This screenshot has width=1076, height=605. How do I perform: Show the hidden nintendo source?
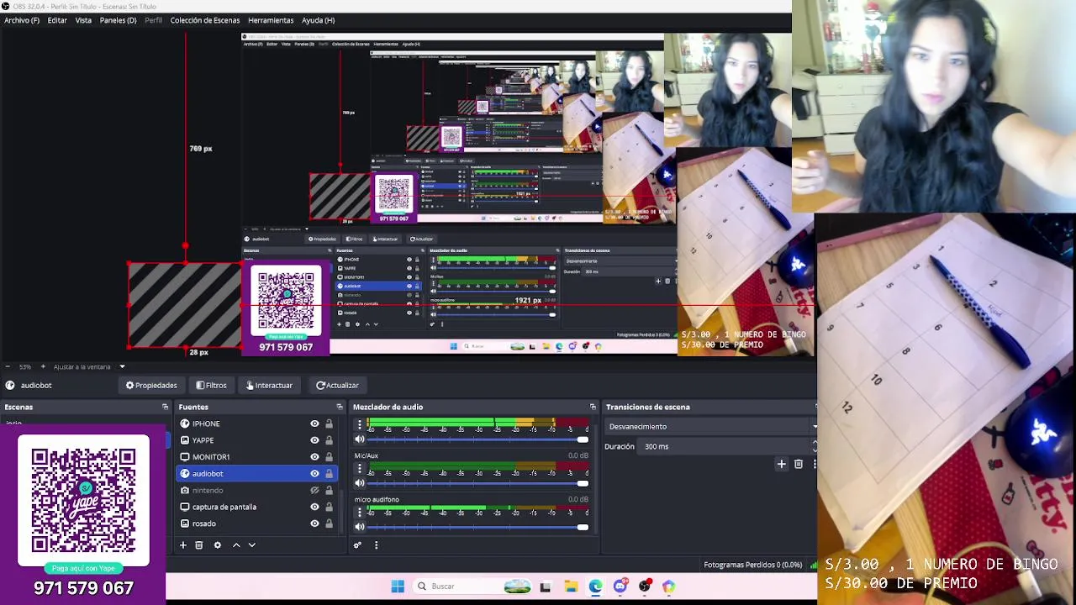click(314, 490)
